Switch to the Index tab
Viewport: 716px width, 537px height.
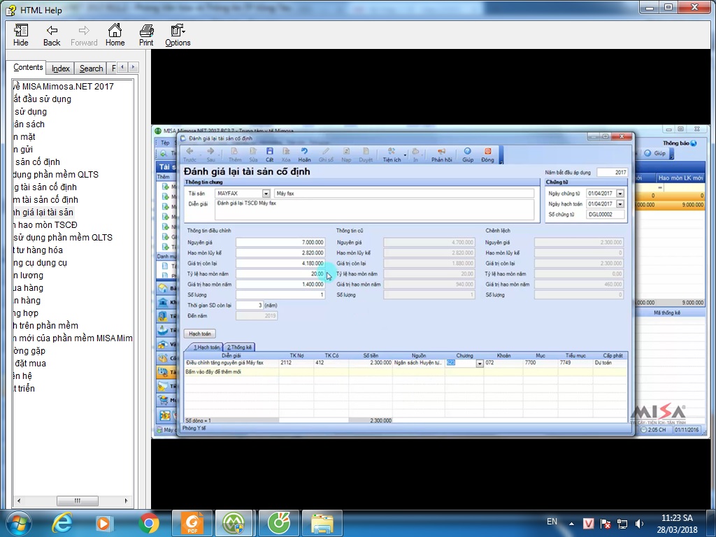(x=60, y=69)
